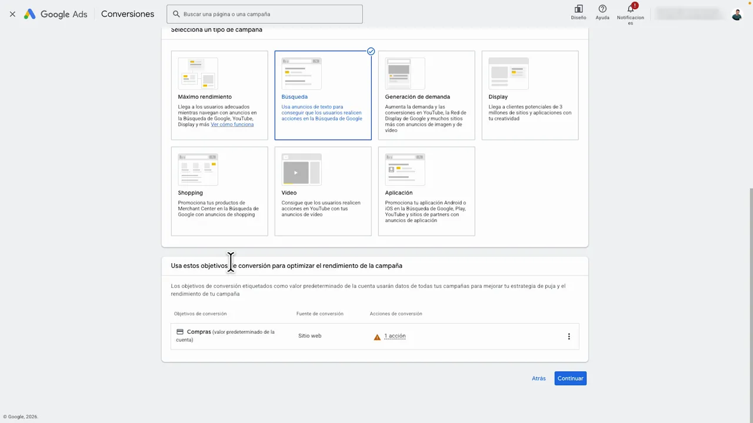Select the Aplicación campaign type
Viewport: 753px width, 423px height.
click(x=427, y=191)
